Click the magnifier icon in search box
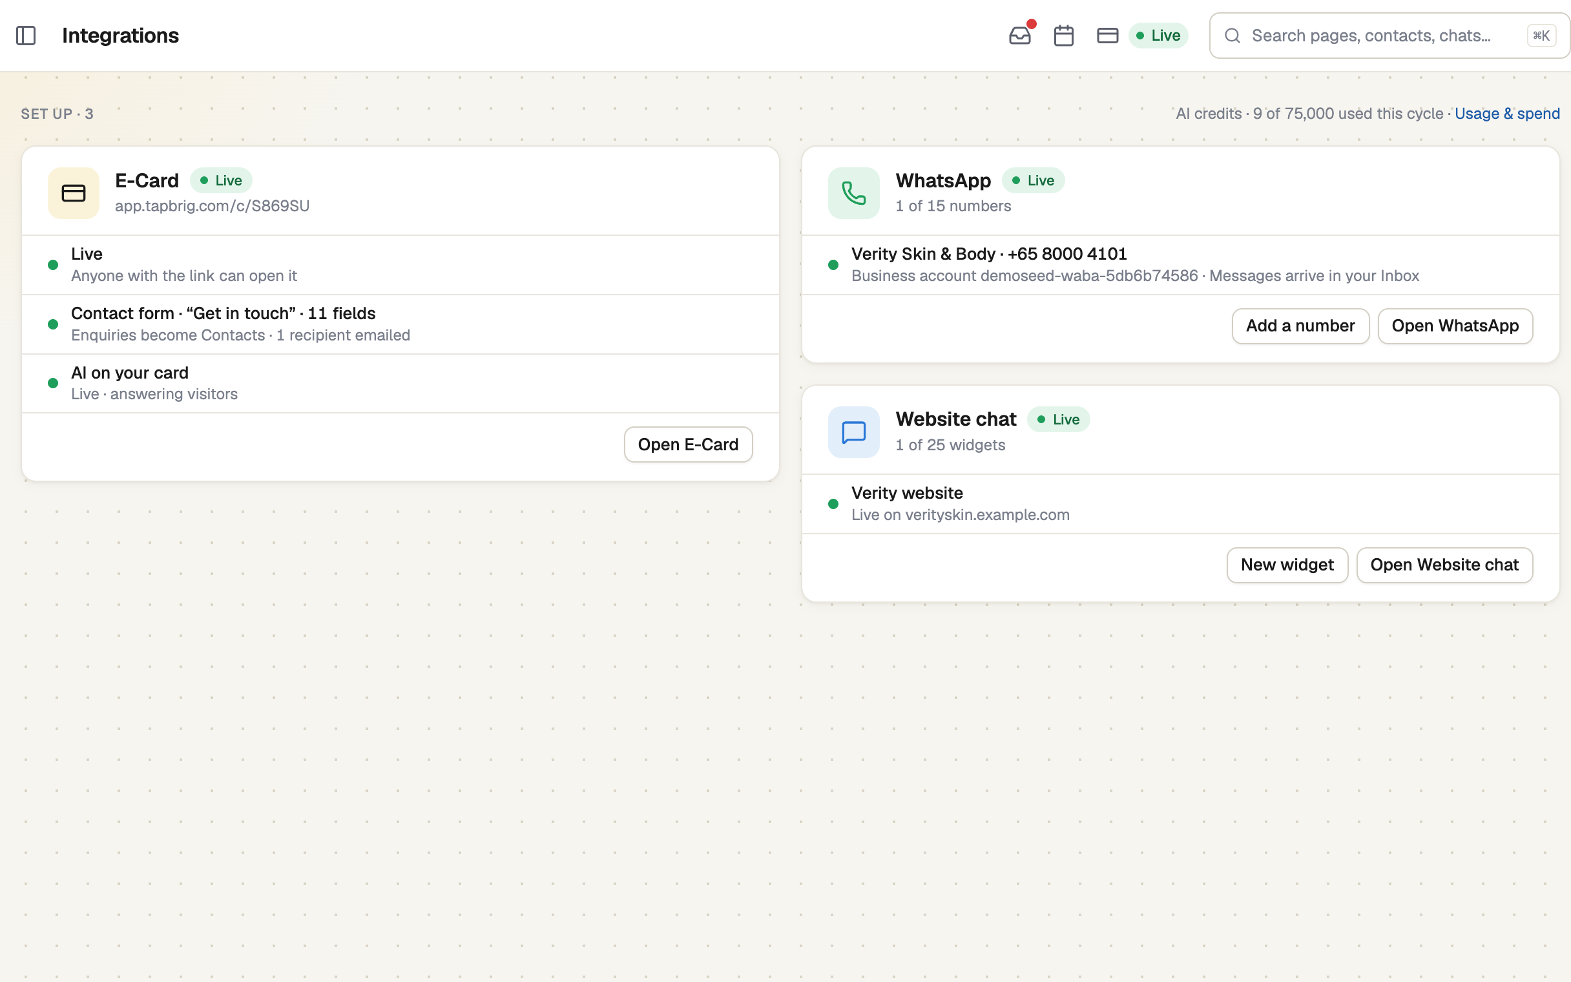 1232,36
